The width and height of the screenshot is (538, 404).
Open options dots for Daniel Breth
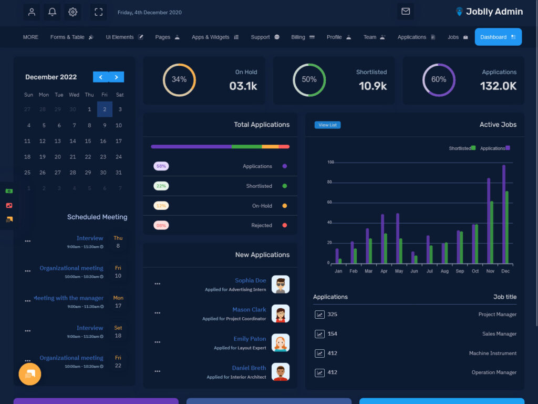pyautogui.click(x=158, y=371)
